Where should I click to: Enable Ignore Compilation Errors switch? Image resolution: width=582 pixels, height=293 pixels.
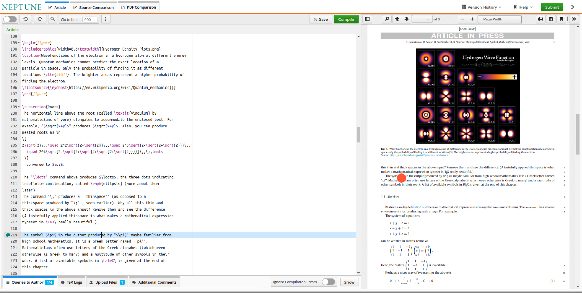pos(328,282)
